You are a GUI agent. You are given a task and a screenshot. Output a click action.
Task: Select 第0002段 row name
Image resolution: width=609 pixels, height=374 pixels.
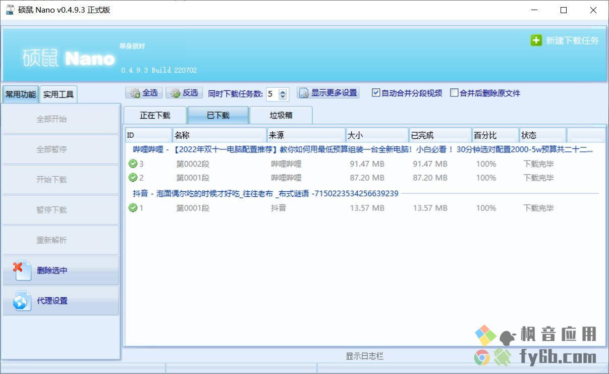coord(192,164)
